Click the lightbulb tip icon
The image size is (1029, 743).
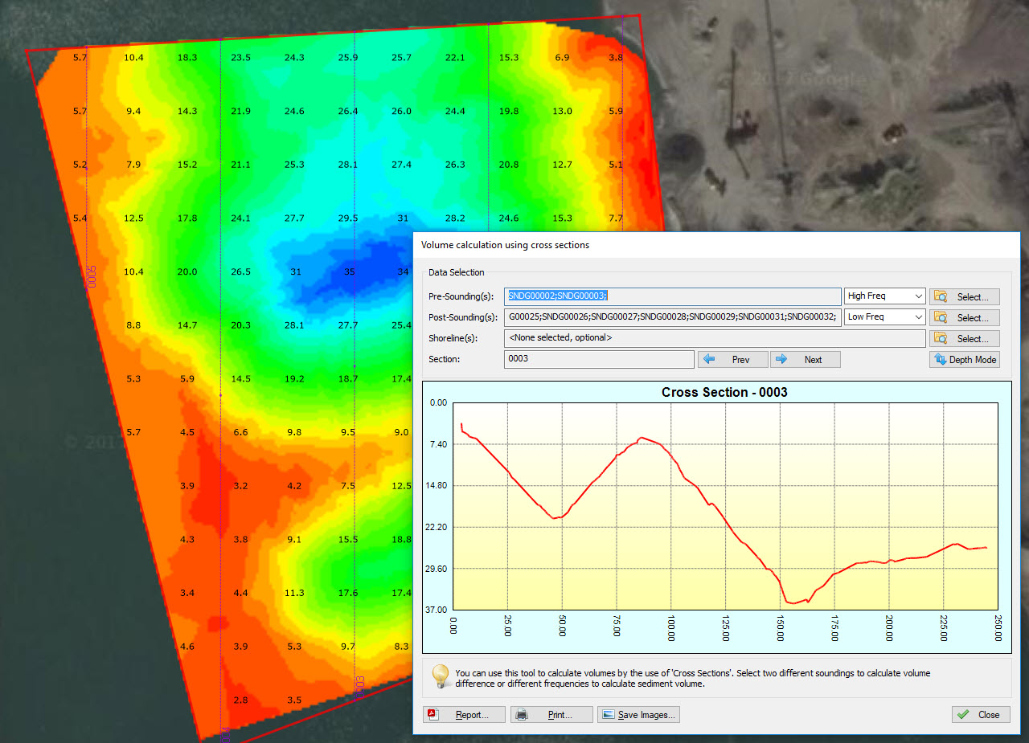(x=440, y=676)
